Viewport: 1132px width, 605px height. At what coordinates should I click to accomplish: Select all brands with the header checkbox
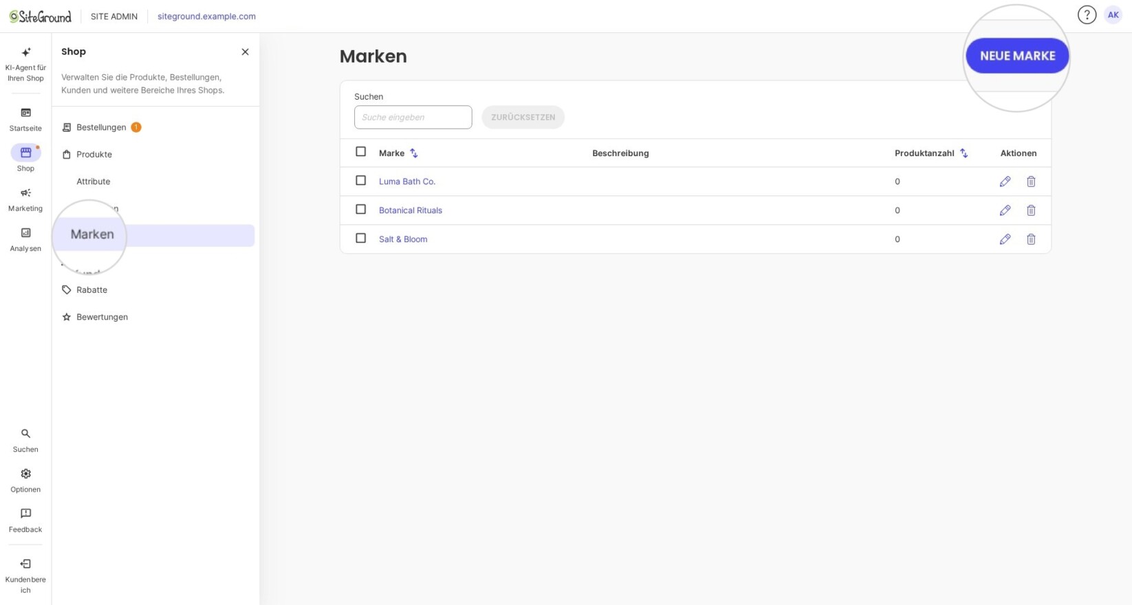click(x=360, y=152)
